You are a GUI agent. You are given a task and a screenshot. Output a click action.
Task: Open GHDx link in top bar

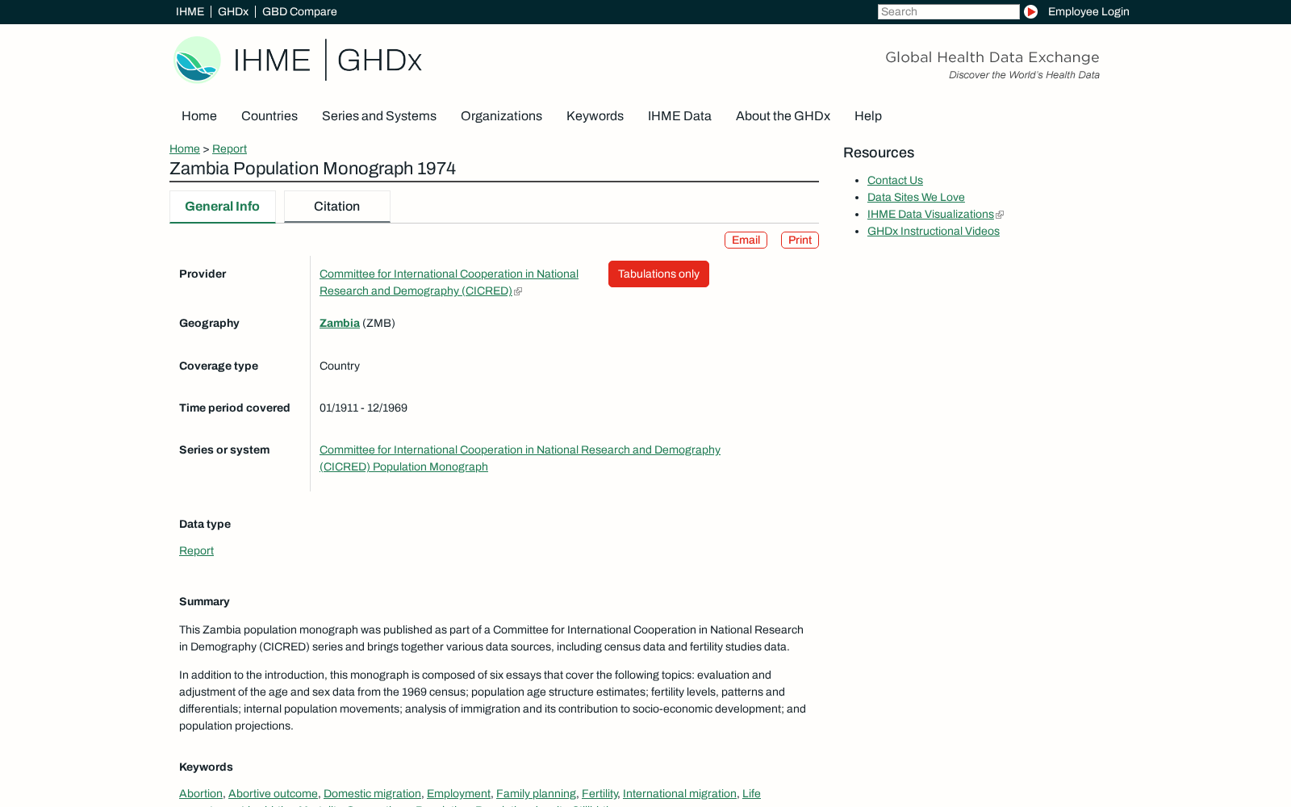pyautogui.click(x=233, y=11)
